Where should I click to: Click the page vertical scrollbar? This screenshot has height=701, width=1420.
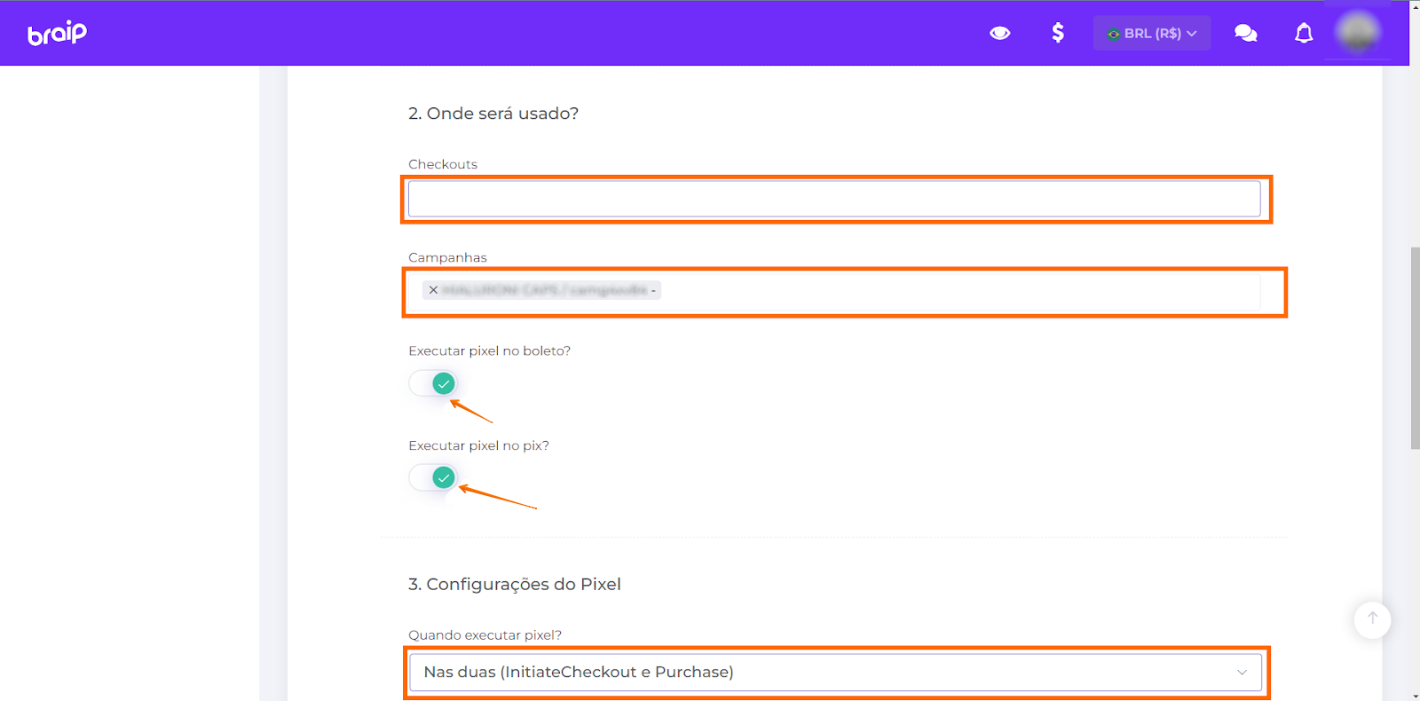(1415, 348)
